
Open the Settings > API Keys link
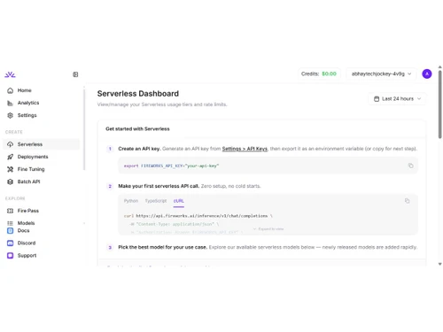point(245,149)
